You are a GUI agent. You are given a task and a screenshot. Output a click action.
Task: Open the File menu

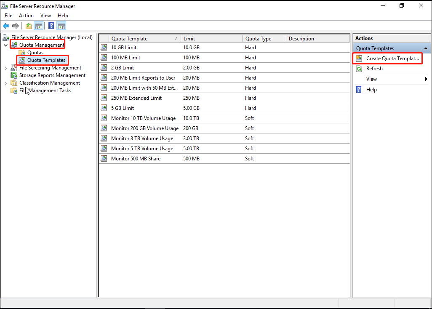(x=8, y=16)
